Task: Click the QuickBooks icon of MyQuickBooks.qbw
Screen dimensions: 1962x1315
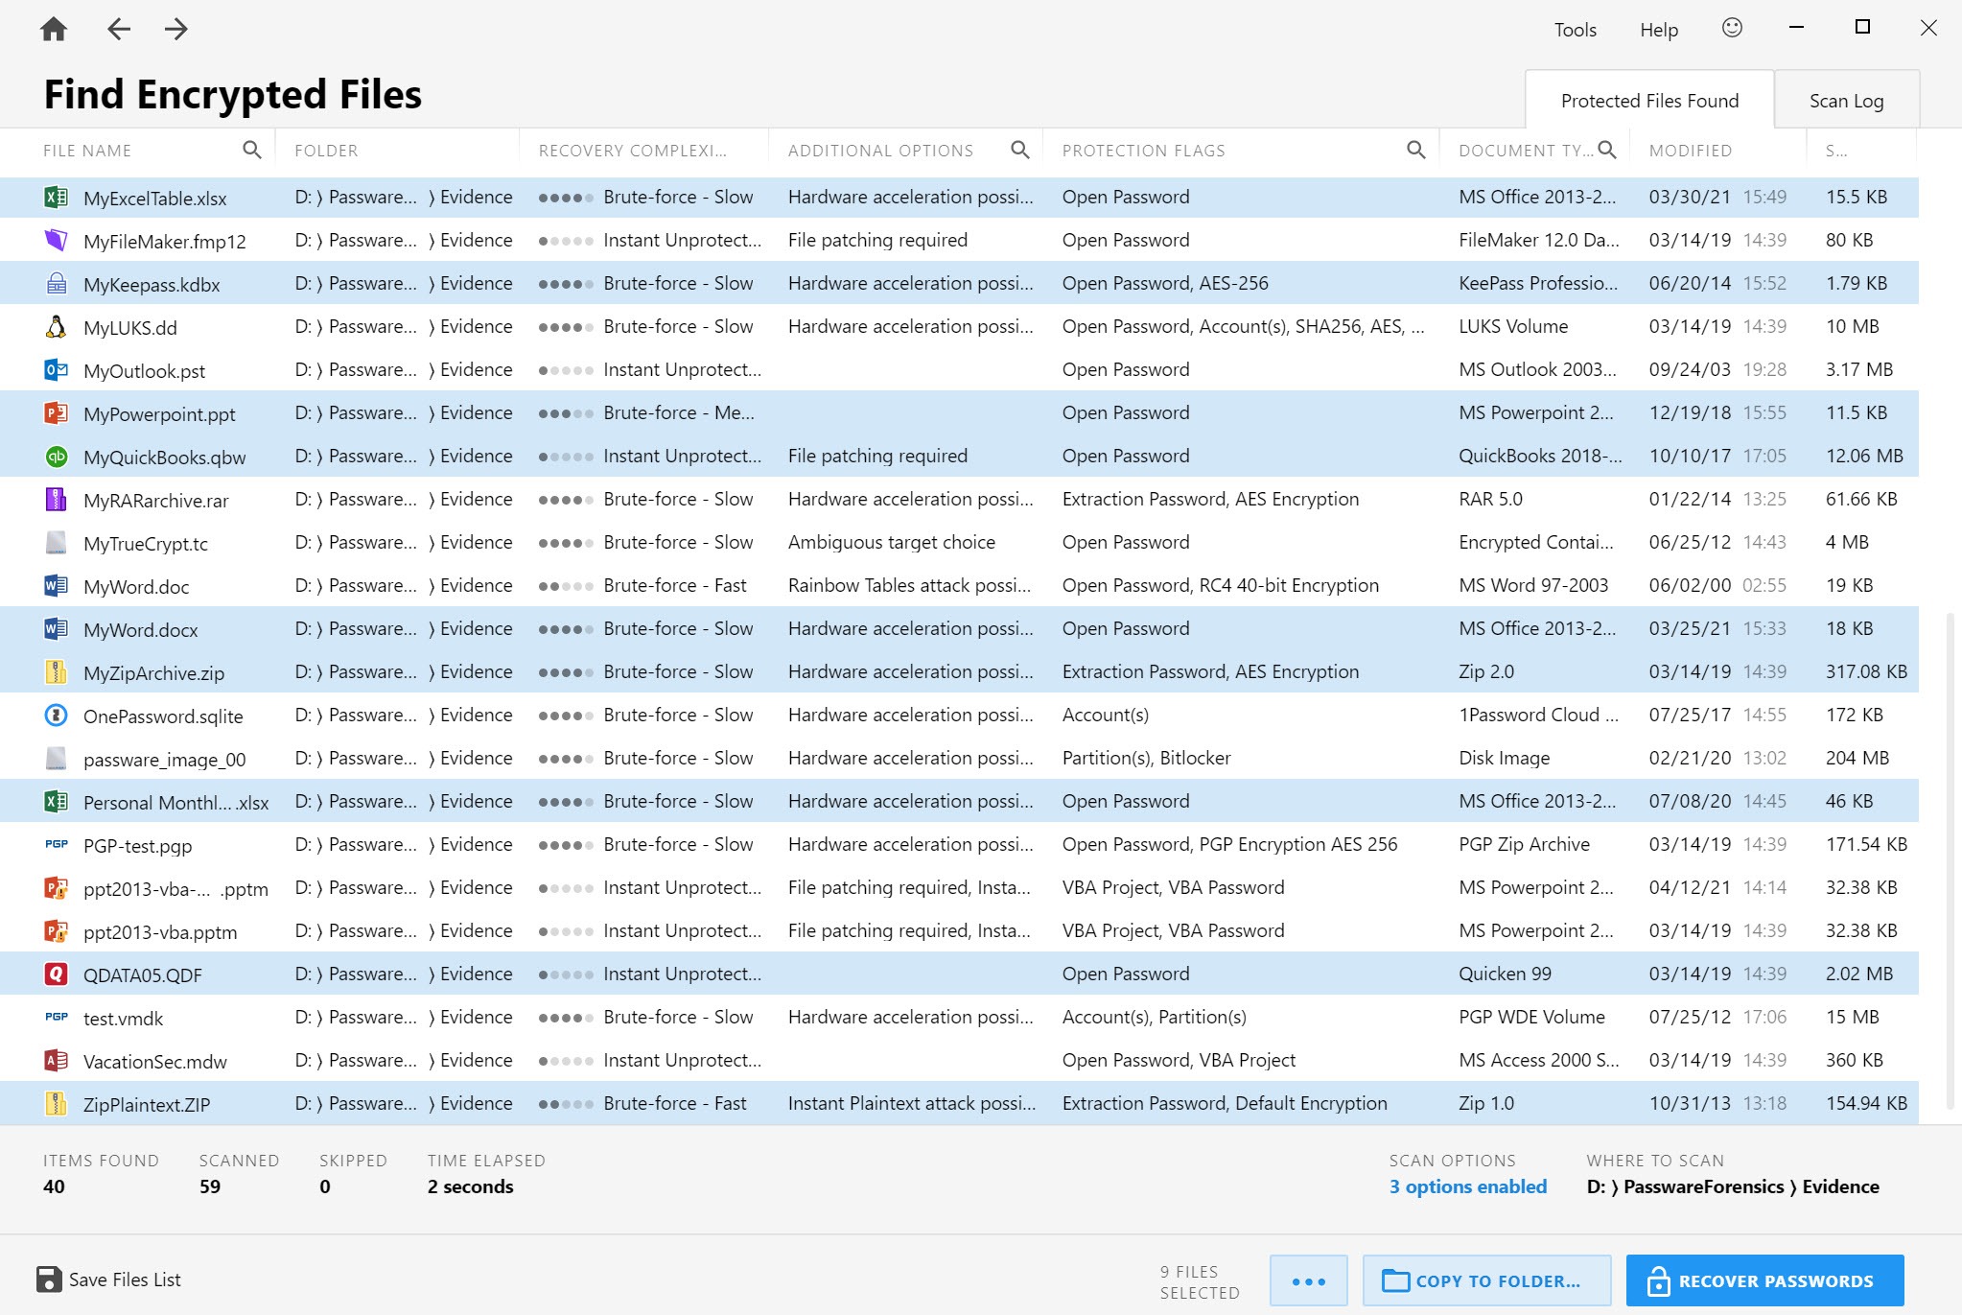Action: point(57,457)
